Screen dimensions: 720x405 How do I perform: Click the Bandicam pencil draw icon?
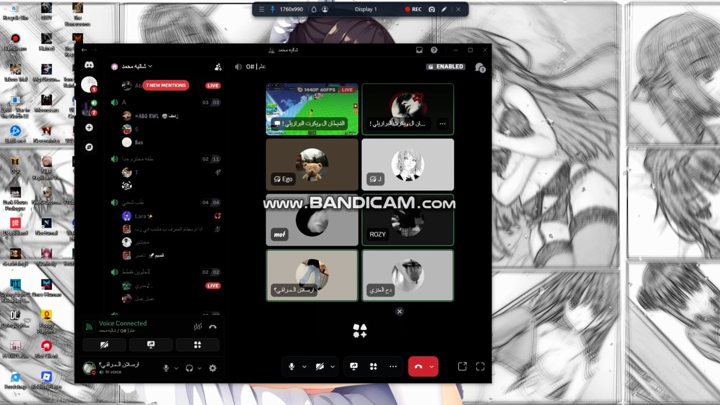pos(444,9)
